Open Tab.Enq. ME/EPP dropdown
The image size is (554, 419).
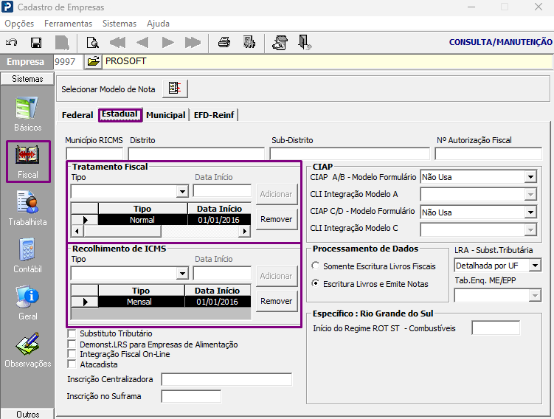point(535,295)
